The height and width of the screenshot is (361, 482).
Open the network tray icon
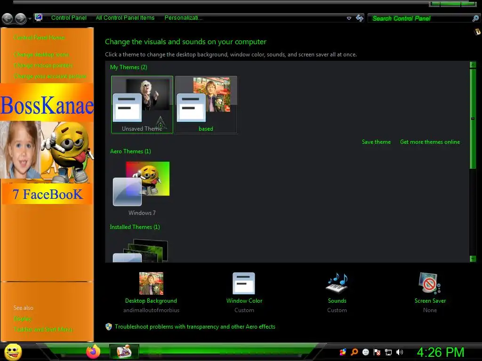pyautogui.click(x=388, y=352)
